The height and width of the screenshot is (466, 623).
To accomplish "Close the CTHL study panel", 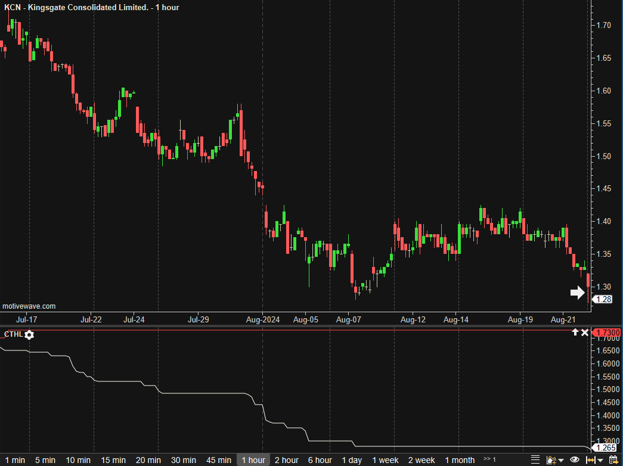I will coord(585,332).
